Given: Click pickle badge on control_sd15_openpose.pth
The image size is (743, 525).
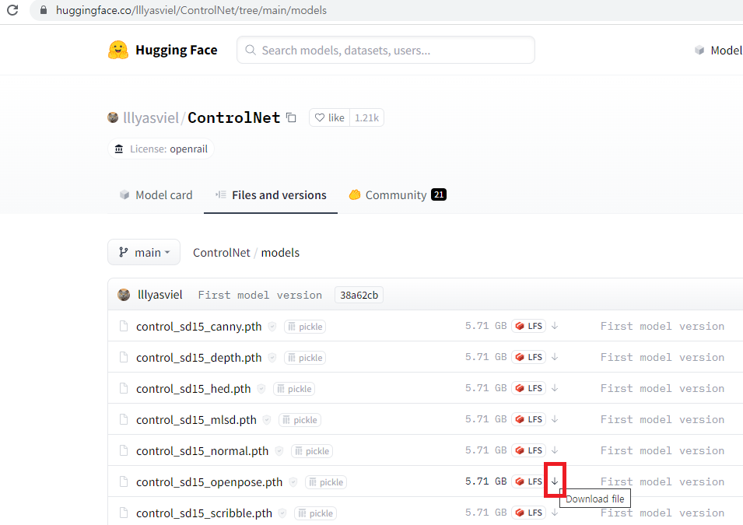Looking at the screenshot, I should tap(326, 482).
